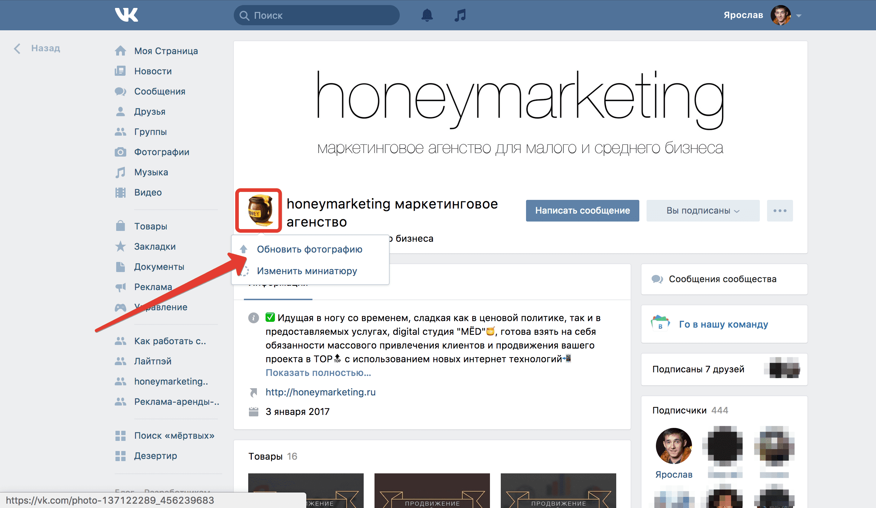Viewport: 876px width, 508px height.
Task: Click the VK logo icon
Action: pyautogui.click(x=126, y=15)
